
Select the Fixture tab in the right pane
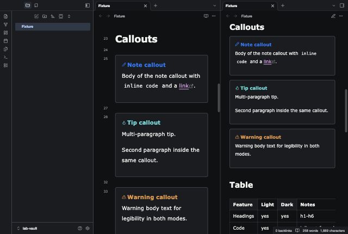pyautogui.click(x=250, y=6)
